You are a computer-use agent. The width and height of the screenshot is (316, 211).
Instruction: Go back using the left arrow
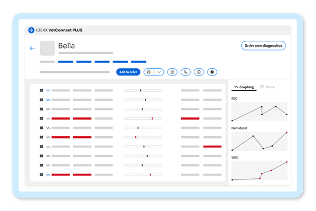coord(32,48)
